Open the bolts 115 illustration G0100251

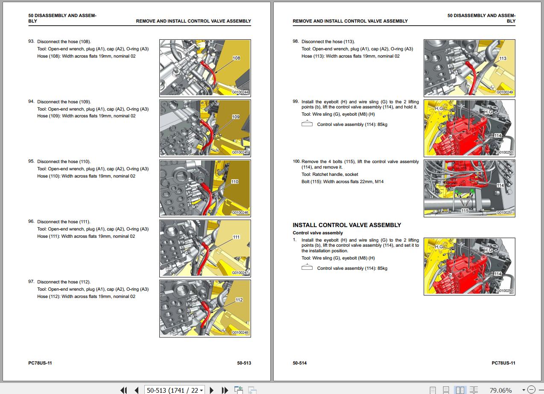pos(469,188)
